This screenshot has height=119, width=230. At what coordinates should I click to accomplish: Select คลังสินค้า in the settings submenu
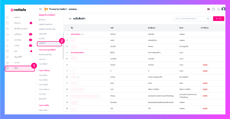click(42, 43)
